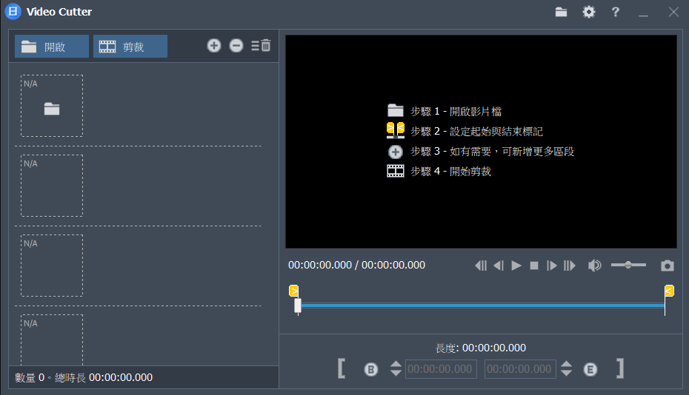
Task: Click the start time input field
Action: tap(441, 369)
